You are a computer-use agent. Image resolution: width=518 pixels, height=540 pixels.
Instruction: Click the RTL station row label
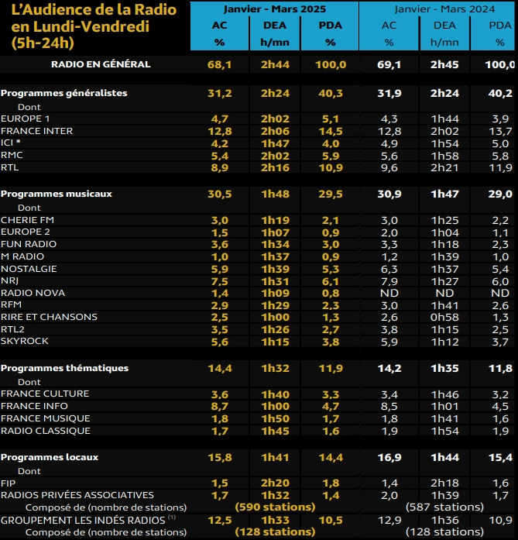[10, 167]
